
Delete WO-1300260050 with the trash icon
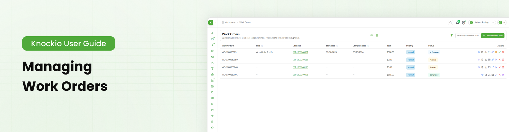(503, 60)
